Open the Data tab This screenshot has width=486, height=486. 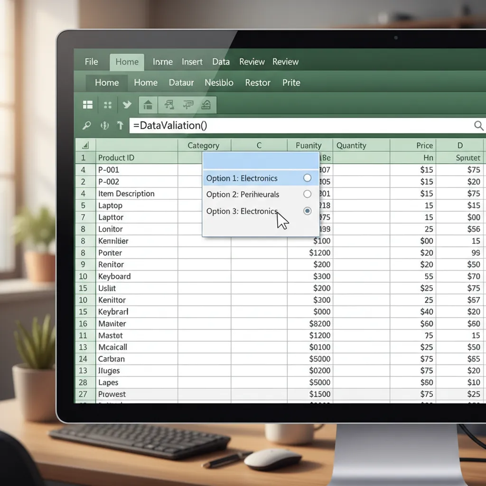pos(221,62)
